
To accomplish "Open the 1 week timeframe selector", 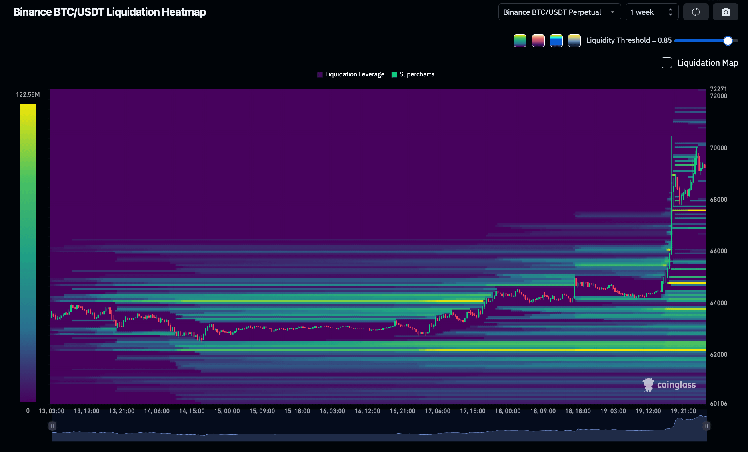I will [x=652, y=12].
